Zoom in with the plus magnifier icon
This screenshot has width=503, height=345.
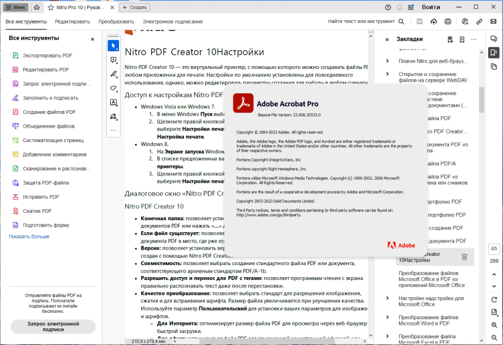click(494, 325)
